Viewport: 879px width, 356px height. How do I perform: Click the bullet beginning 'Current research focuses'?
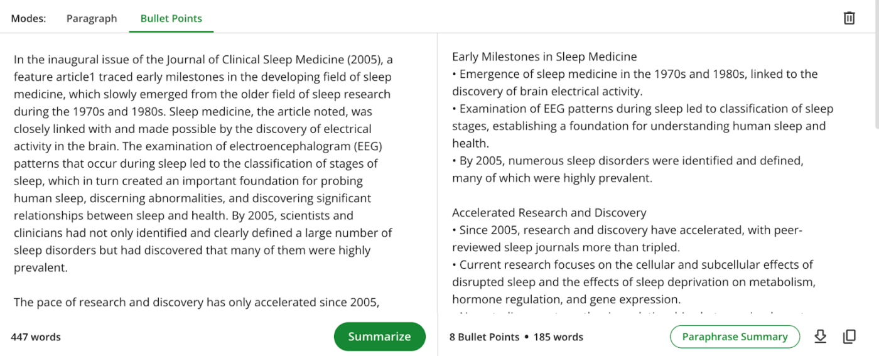(634, 282)
